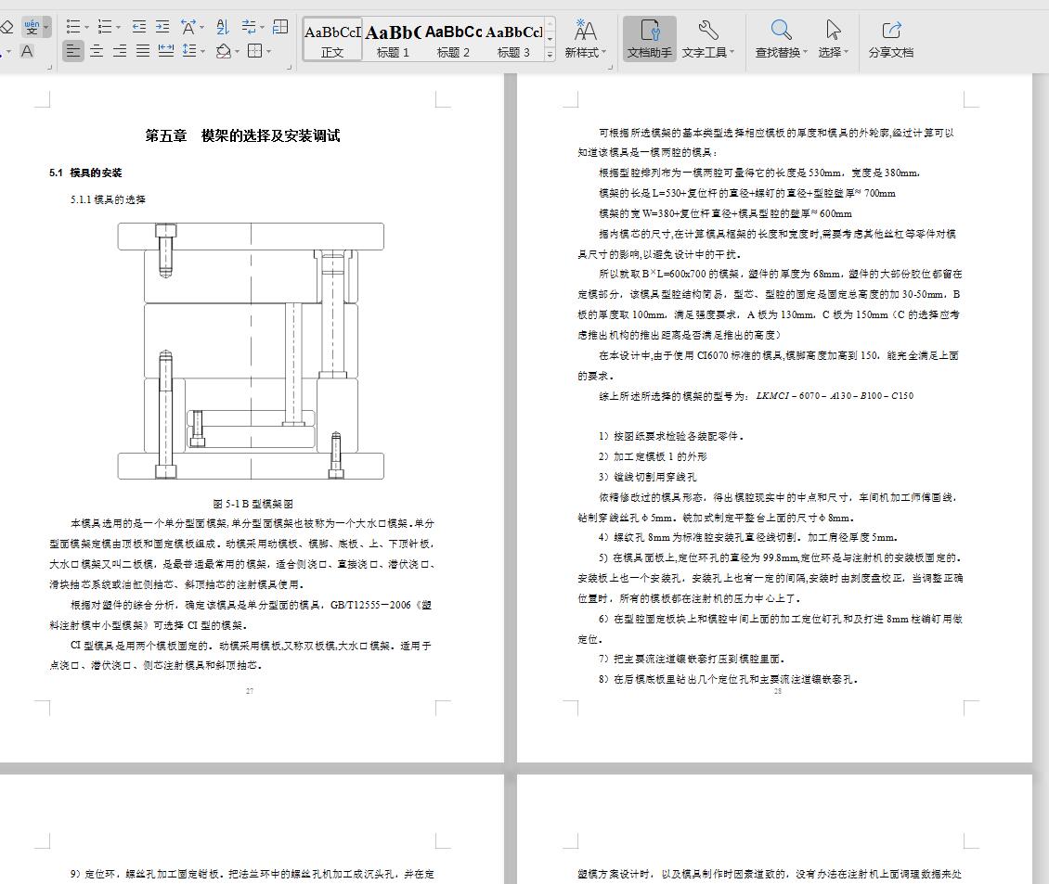Click 分享文档 share document
The height and width of the screenshot is (884, 1049).
point(890,40)
